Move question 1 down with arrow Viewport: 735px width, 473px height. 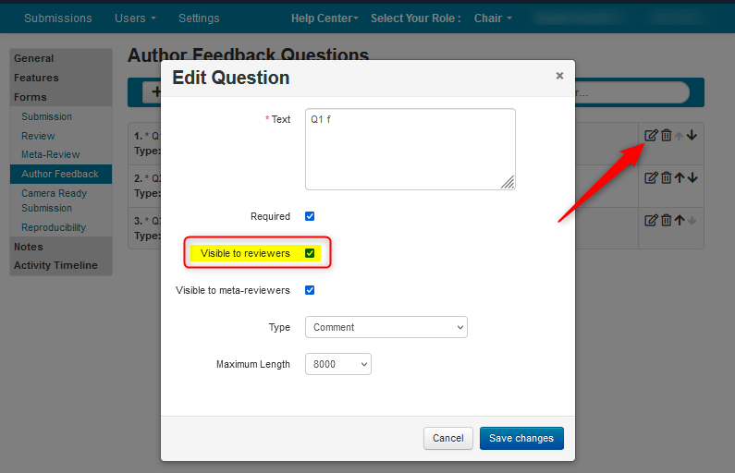(692, 136)
